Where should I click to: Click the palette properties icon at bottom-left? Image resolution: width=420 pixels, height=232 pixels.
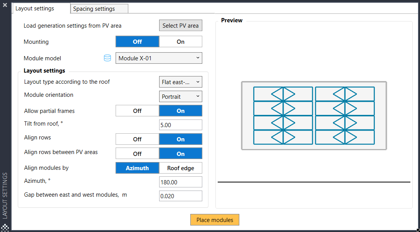click(5, 228)
